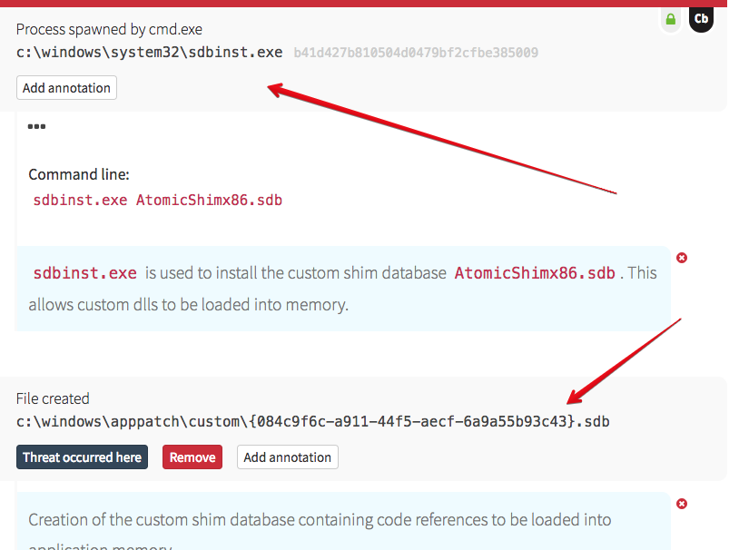This screenshot has height=550, width=739.
Task: Click the File created heading
Action: [x=53, y=398]
